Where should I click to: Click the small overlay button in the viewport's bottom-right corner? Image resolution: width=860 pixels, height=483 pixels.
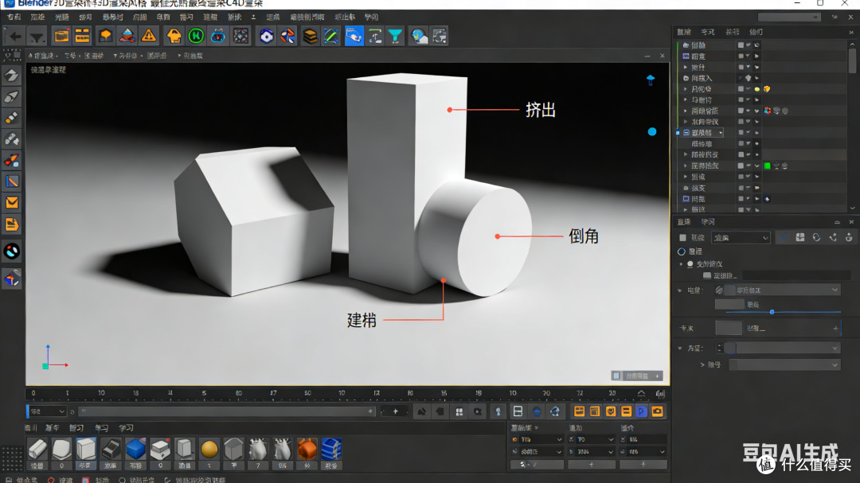(637, 376)
